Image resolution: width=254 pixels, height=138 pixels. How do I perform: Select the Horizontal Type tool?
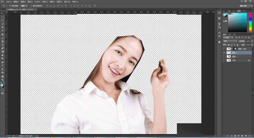[3, 66]
